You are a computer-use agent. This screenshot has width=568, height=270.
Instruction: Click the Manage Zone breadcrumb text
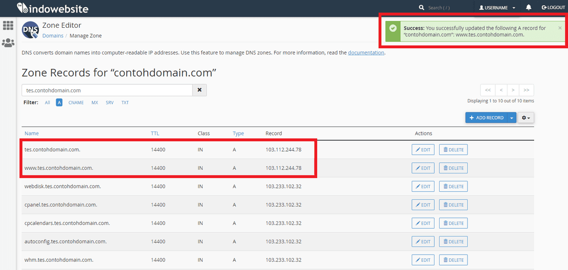(86, 36)
